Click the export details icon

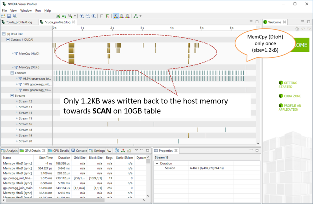pos(129,151)
